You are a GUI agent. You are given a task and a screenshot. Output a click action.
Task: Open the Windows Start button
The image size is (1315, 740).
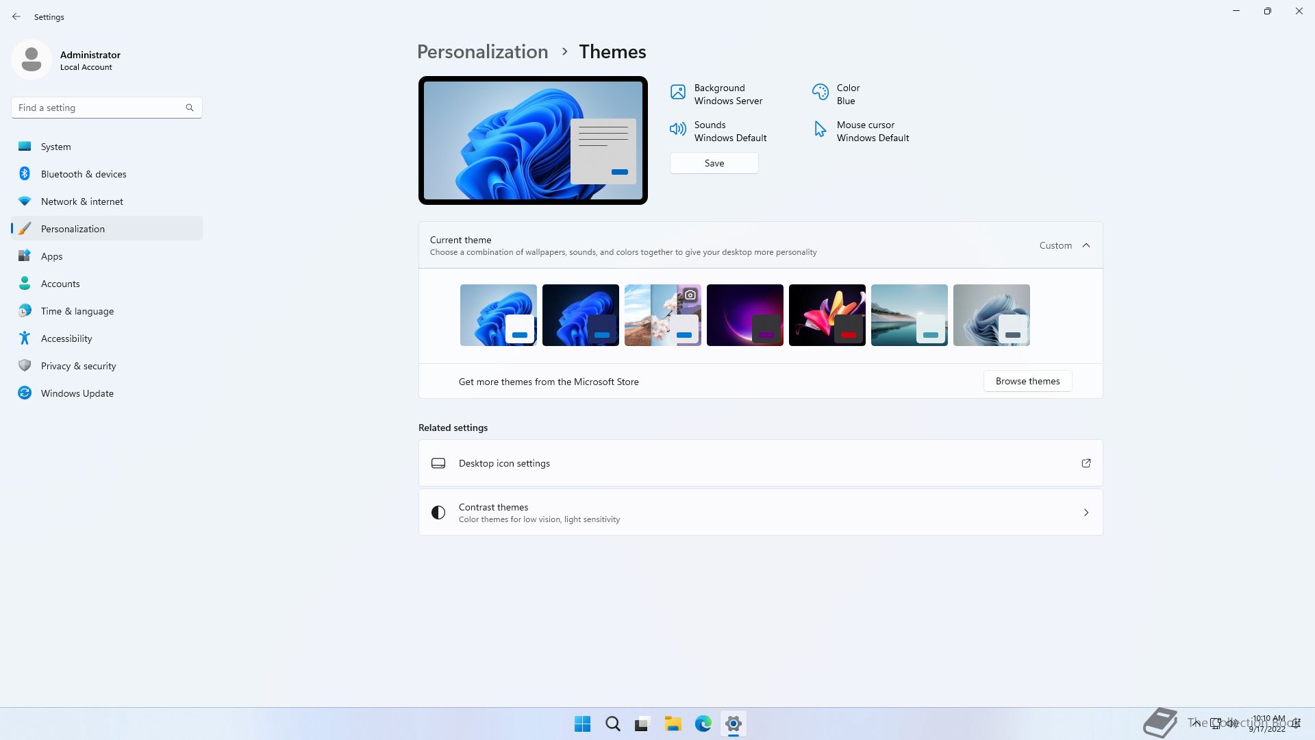coord(583,724)
